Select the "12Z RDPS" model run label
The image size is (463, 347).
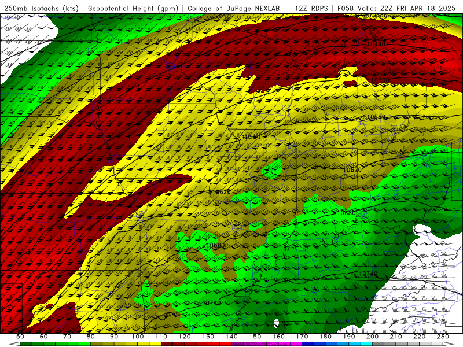pos(311,9)
